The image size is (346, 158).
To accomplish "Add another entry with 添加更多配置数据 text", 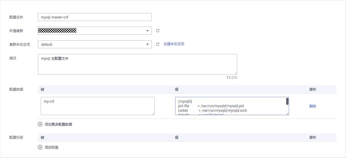I will [58, 124].
